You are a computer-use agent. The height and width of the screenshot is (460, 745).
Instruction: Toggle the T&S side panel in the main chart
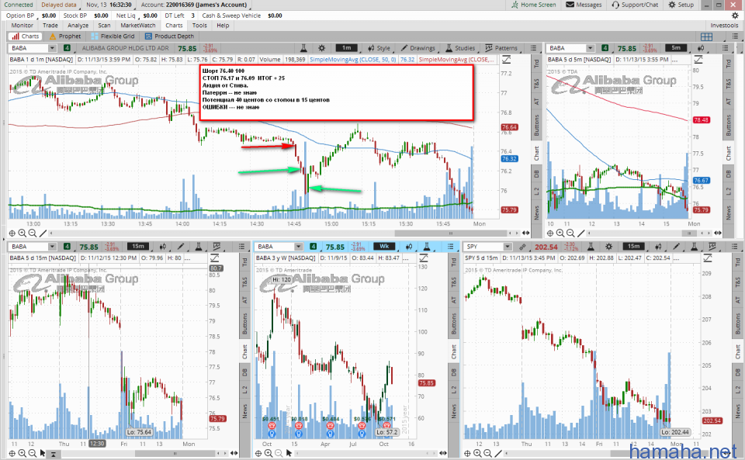(536, 84)
